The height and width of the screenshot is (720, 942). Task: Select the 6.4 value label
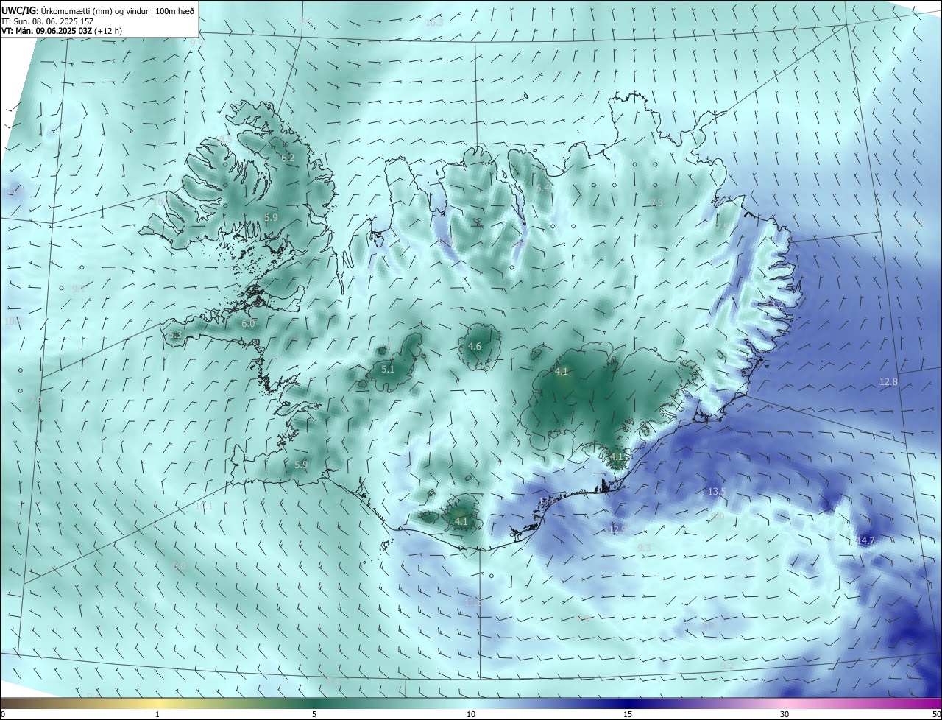(543, 188)
